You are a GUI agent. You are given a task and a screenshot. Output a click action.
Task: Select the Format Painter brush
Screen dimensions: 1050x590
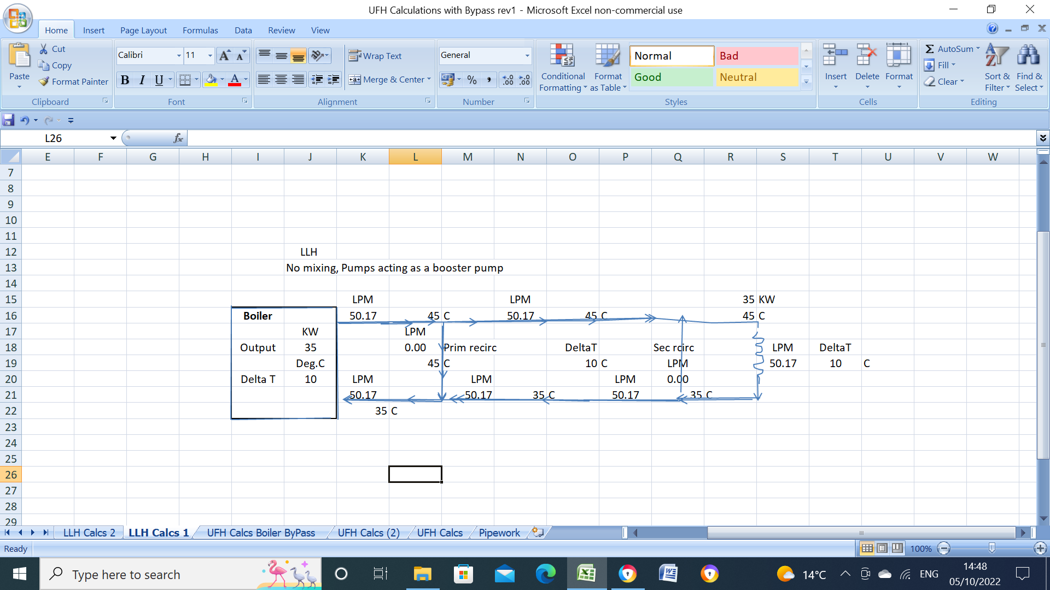tap(44, 82)
